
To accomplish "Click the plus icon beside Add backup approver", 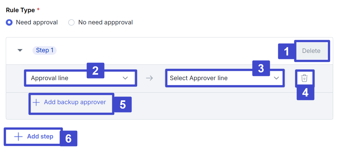I will tap(36, 103).
